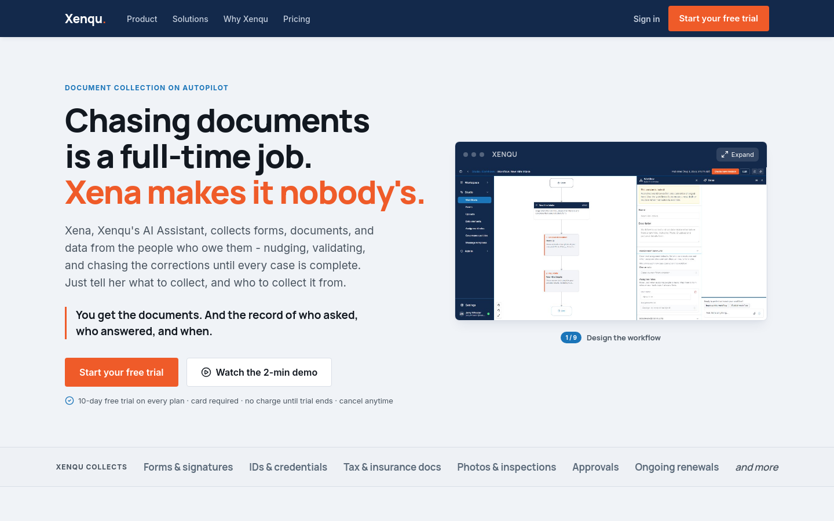Viewport: 834px width, 521px height.
Task: Open the Pricing page
Action: [x=297, y=19]
